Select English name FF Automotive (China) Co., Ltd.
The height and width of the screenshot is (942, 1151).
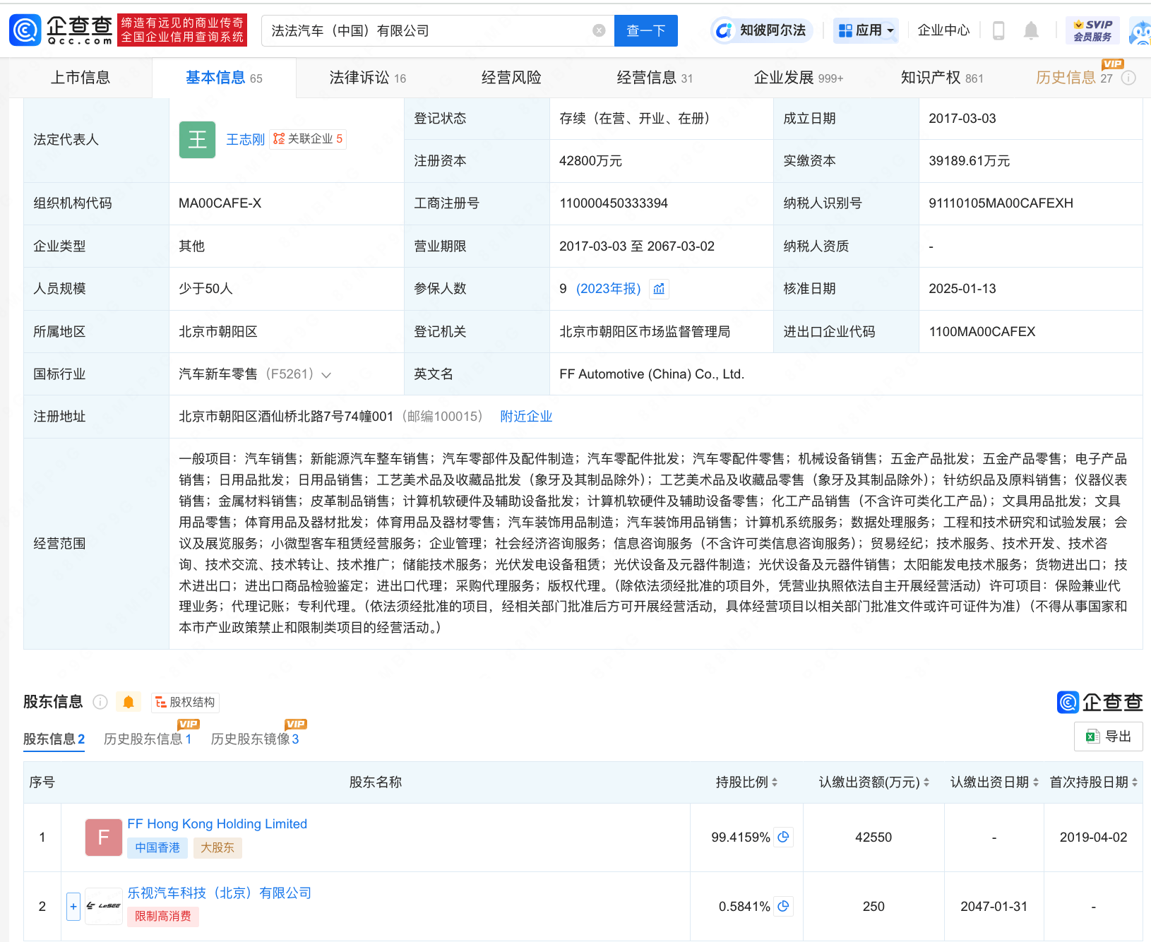pos(652,374)
